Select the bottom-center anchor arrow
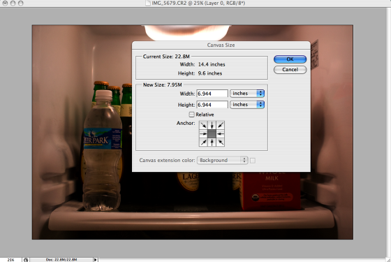The image size is (391, 262). pyautogui.click(x=212, y=143)
